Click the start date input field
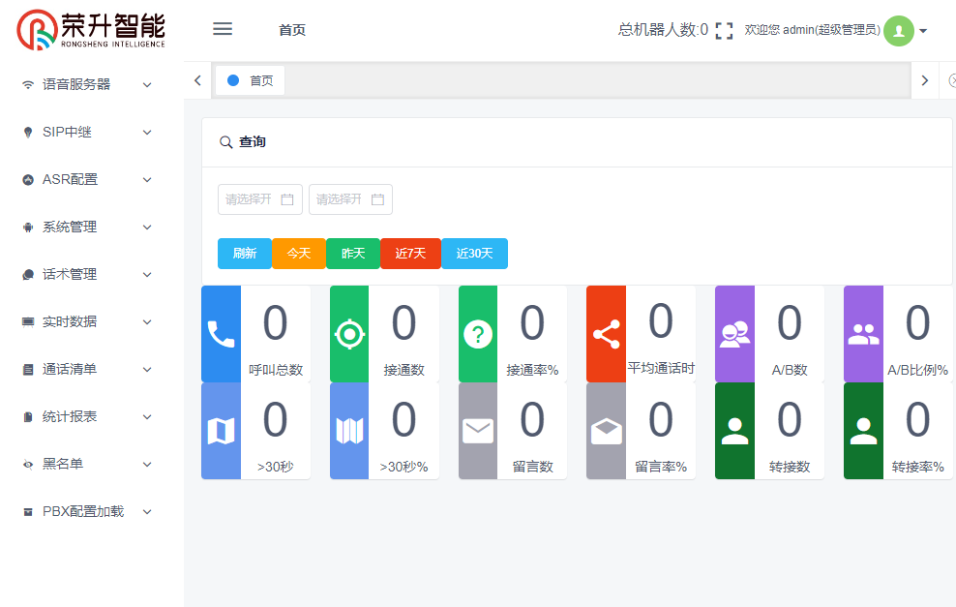The image size is (956, 607). (x=259, y=199)
